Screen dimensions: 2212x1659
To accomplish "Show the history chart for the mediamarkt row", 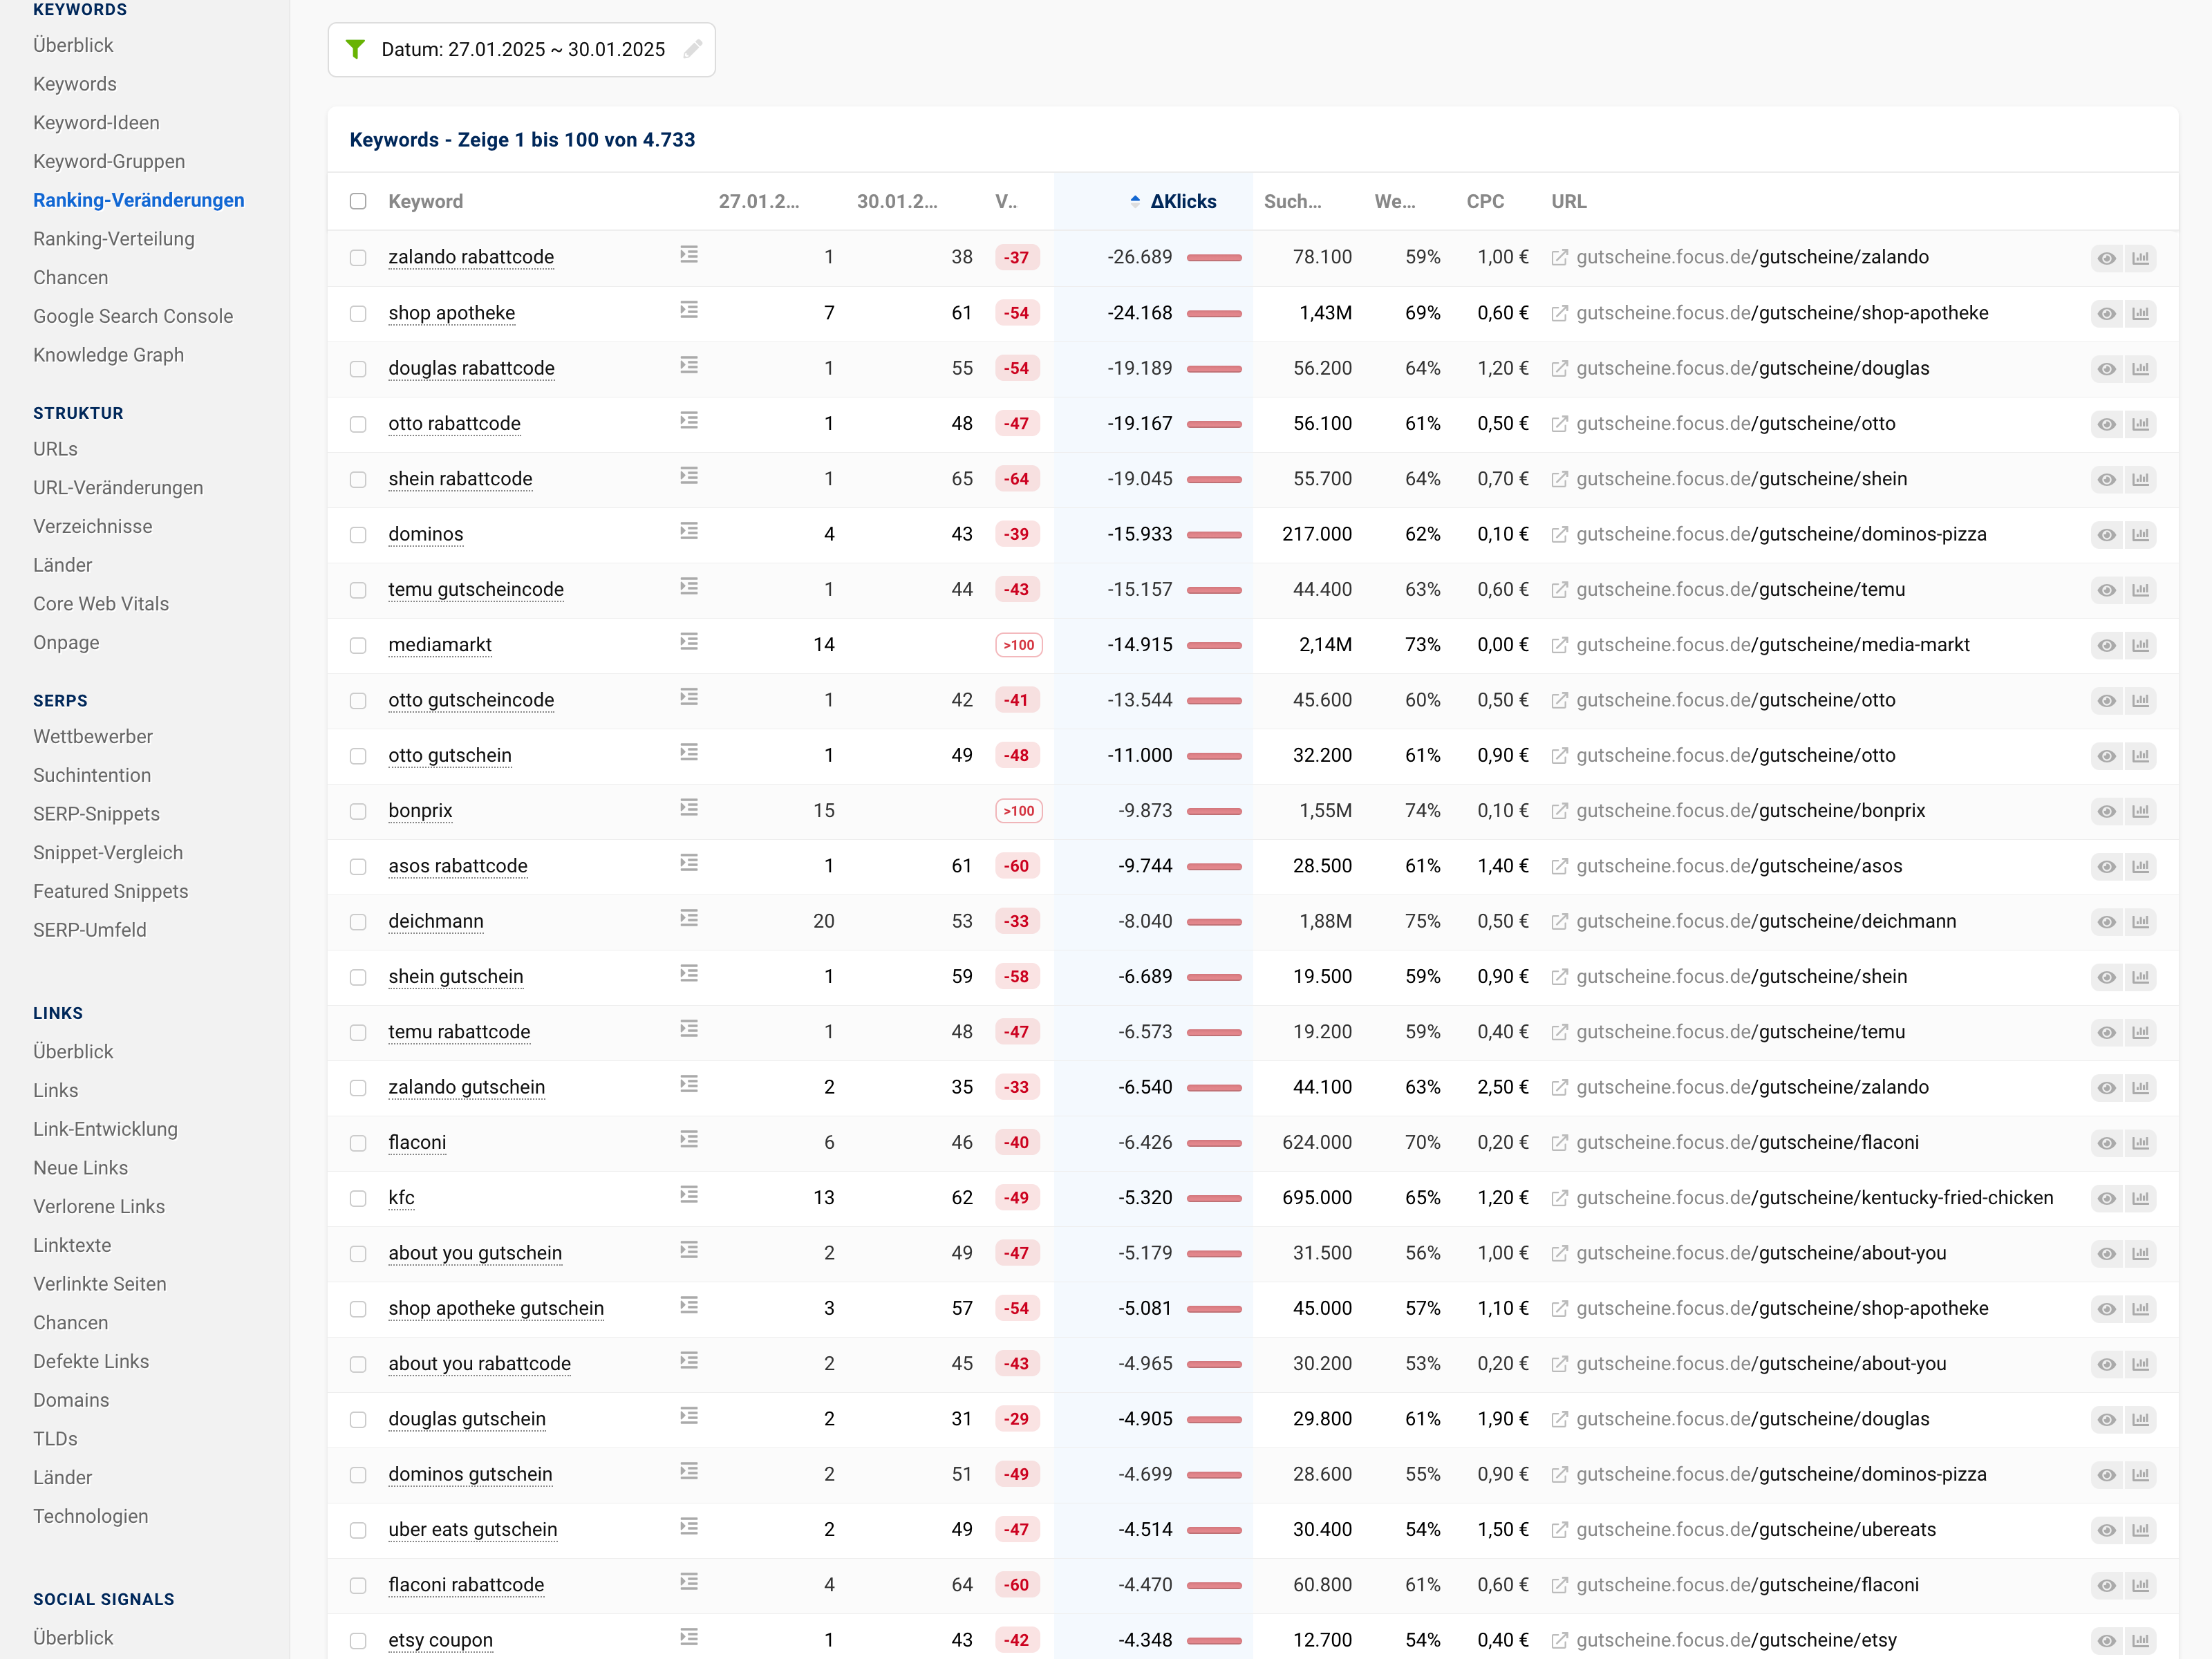I will [2140, 645].
